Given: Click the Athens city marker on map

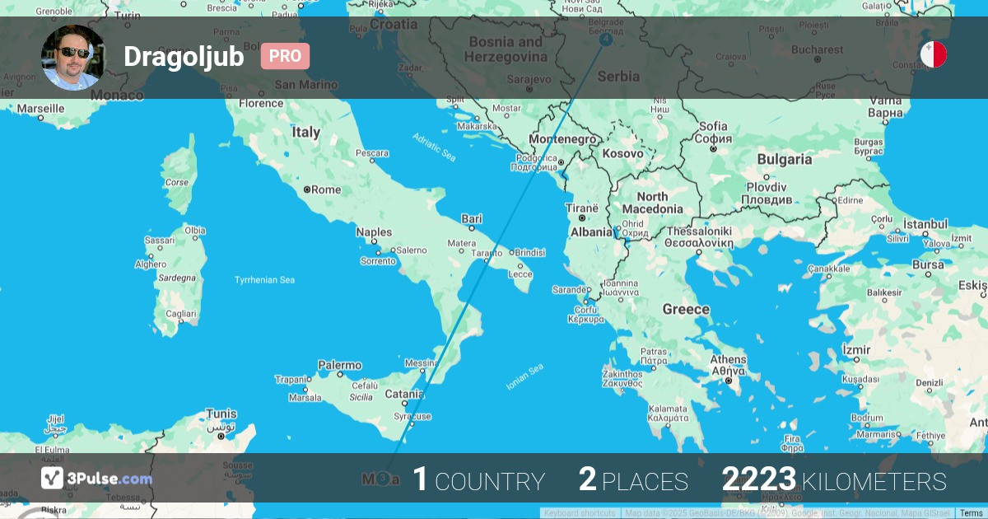Looking at the screenshot, I should pyautogui.click(x=728, y=371).
